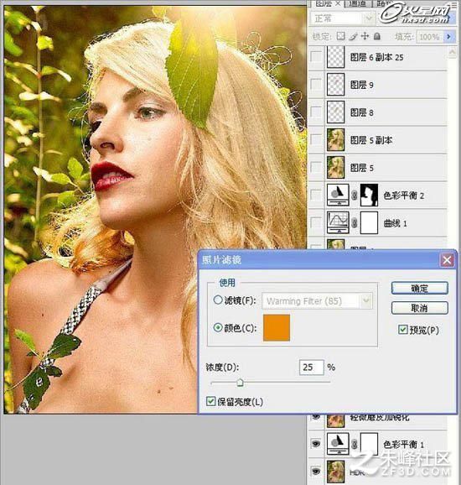Viewport: 461px width, 485px height.
Task: Select the 颜色(C) radio button
Action: click(x=218, y=327)
